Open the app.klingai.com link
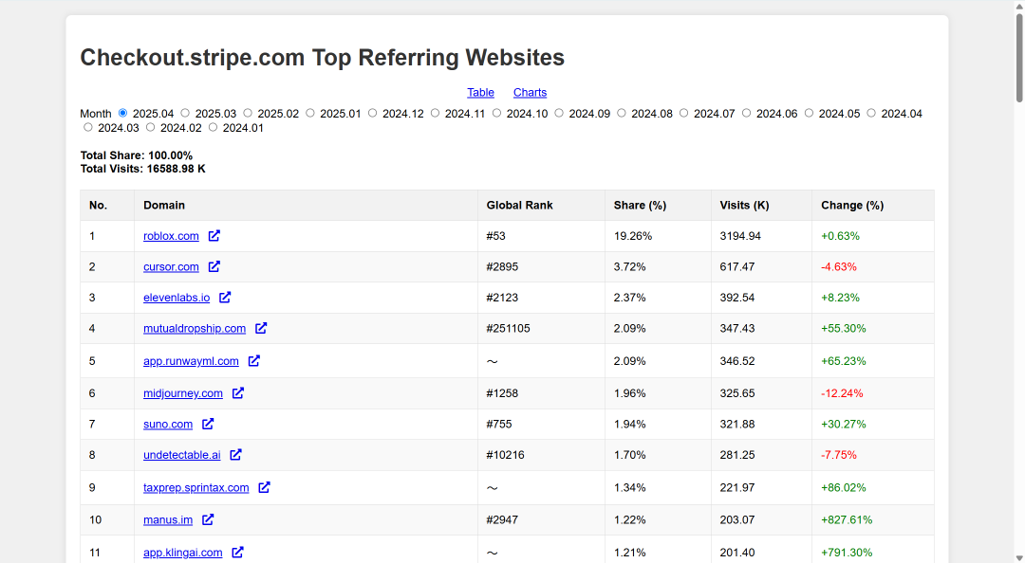 coord(183,553)
